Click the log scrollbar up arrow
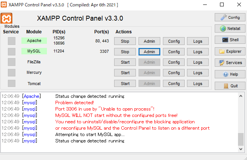 coord(241,96)
